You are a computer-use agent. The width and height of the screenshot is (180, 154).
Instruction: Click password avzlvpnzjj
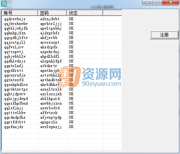(x=51, y=127)
